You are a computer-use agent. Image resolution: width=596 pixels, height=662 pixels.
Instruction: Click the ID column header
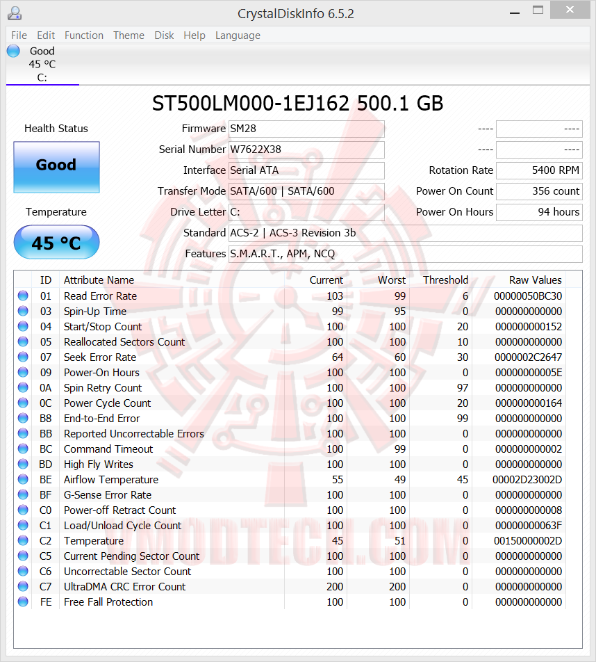click(46, 280)
